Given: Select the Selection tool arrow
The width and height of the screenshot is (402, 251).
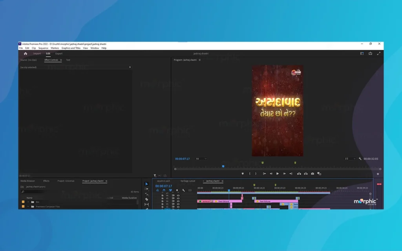Looking at the screenshot, I should point(146,184).
